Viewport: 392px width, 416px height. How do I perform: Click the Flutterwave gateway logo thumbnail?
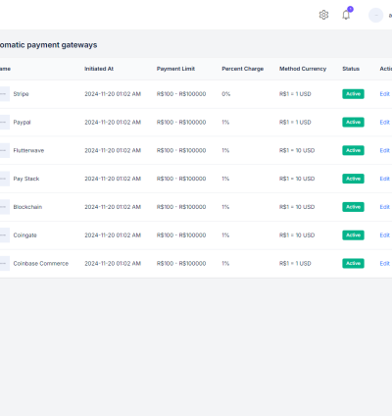click(4, 150)
